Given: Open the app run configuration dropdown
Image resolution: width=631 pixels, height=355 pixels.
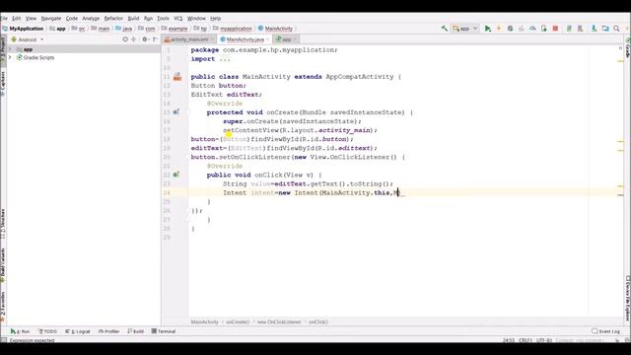Looking at the screenshot, I should [x=465, y=29].
